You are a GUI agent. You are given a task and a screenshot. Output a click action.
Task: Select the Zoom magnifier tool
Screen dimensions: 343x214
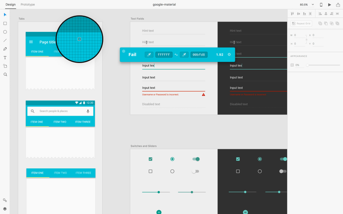(x=5, y=74)
